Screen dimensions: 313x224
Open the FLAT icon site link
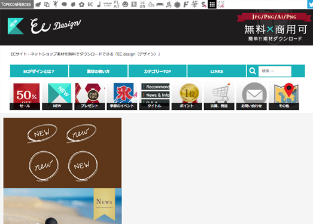(116, 4)
